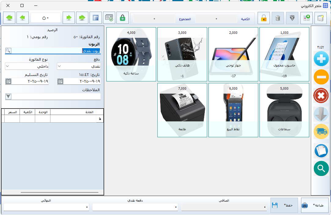Open delivery date calendar picker
The width and height of the screenshot is (331, 215).
(x=8, y=81)
